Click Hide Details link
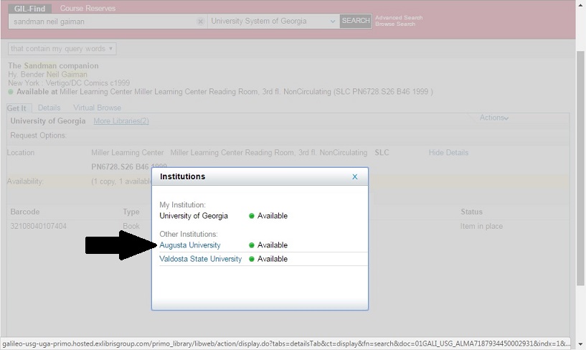 448,153
